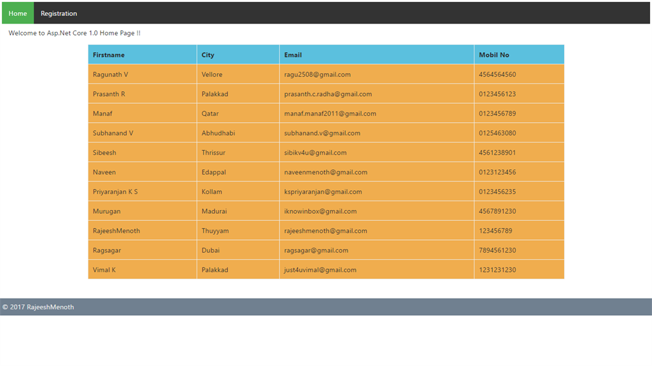This screenshot has width=652, height=366.
Task: Click email ragsagar@gmail.com
Action: [x=316, y=250]
